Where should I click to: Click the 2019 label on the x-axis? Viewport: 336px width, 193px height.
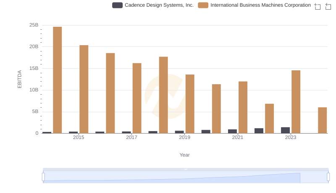pos(184,137)
